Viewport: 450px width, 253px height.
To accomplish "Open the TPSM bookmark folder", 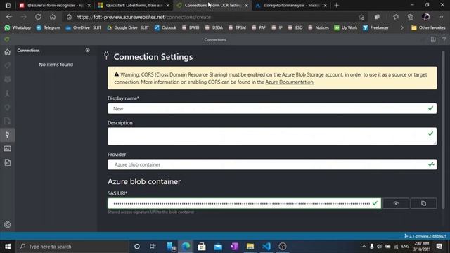I will tap(238, 28).
